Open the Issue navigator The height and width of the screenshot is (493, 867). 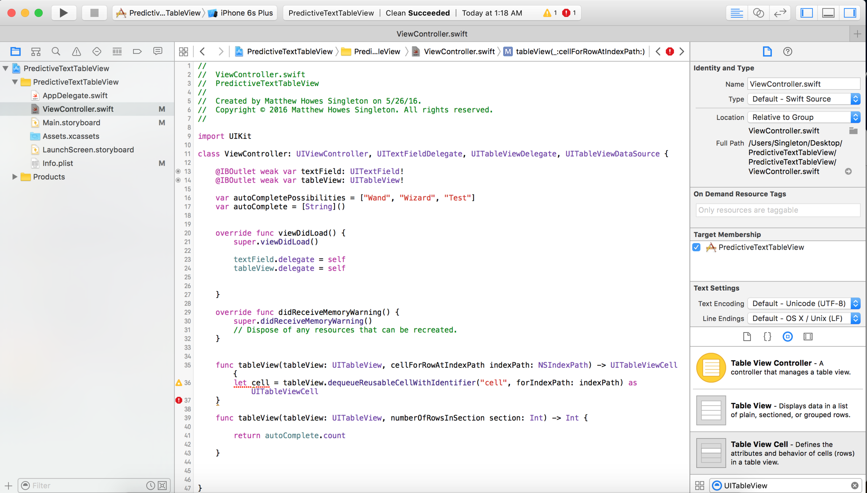pos(76,52)
